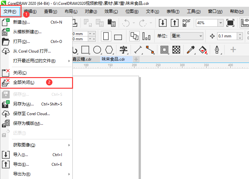Click the Undo arrow icon
The width and height of the screenshot is (249, 179).
[126, 23]
